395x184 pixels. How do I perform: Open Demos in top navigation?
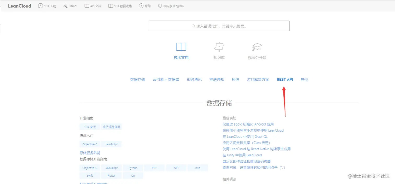(x=73, y=6)
